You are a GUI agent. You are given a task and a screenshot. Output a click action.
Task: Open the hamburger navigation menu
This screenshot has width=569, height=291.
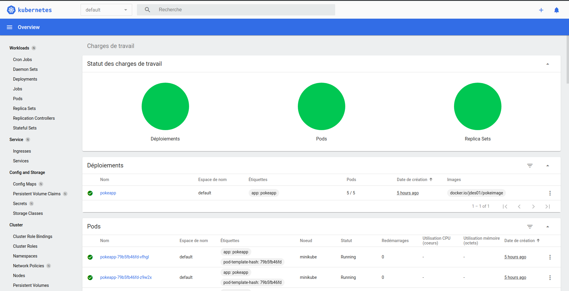tap(9, 27)
